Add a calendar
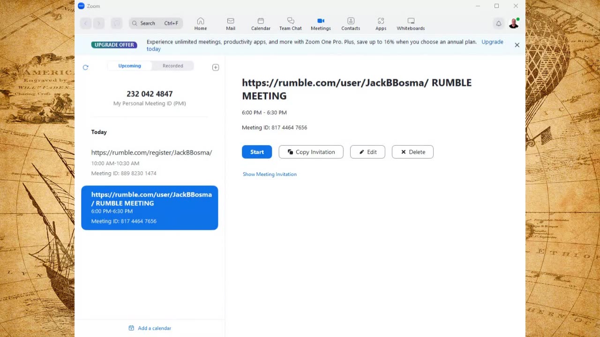This screenshot has width=600, height=337. (150, 328)
